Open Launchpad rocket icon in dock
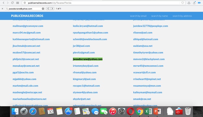The width and height of the screenshot is (203, 117). click(24, 111)
